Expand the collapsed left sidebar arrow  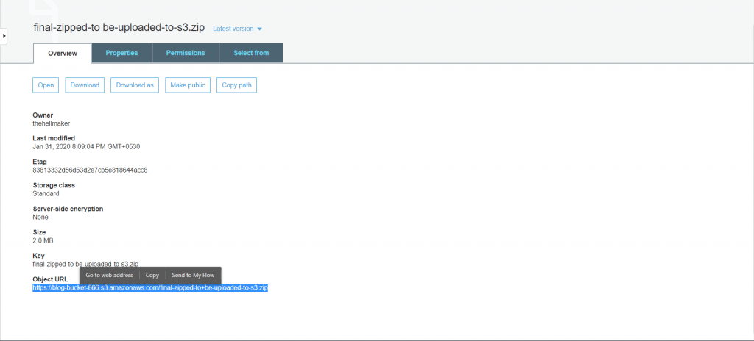pyautogui.click(x=4, y=35)
